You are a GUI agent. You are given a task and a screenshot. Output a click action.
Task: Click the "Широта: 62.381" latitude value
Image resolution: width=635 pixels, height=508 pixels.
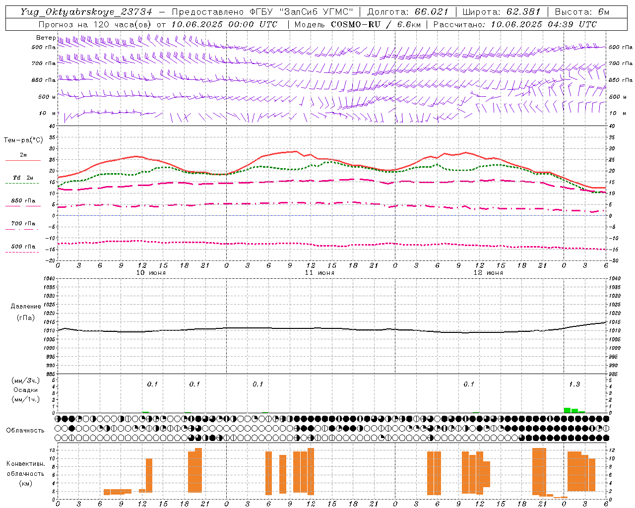coord(502,12)
